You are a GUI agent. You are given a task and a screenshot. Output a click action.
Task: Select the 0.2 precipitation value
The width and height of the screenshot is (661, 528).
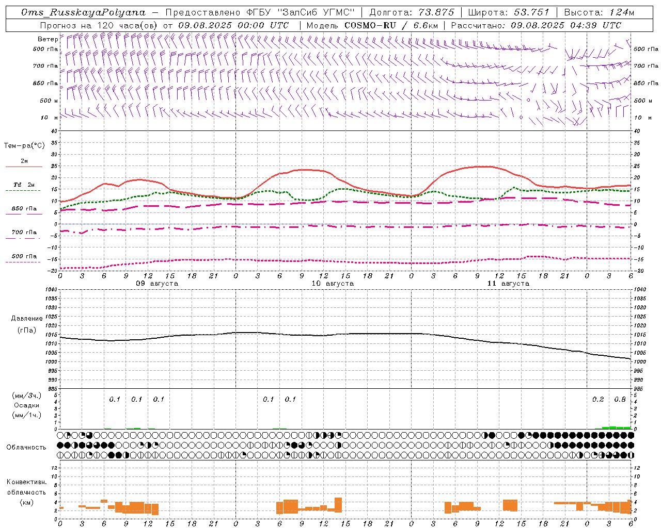598,400
